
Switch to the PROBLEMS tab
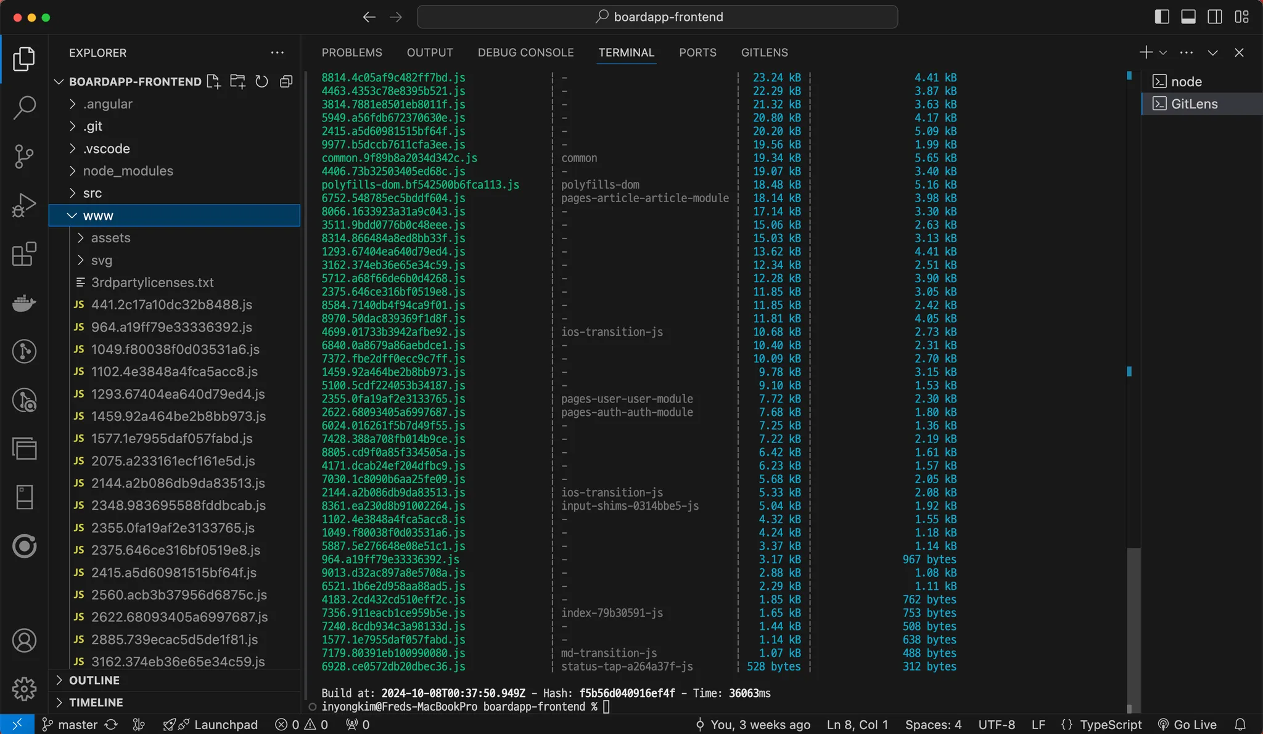352,52
